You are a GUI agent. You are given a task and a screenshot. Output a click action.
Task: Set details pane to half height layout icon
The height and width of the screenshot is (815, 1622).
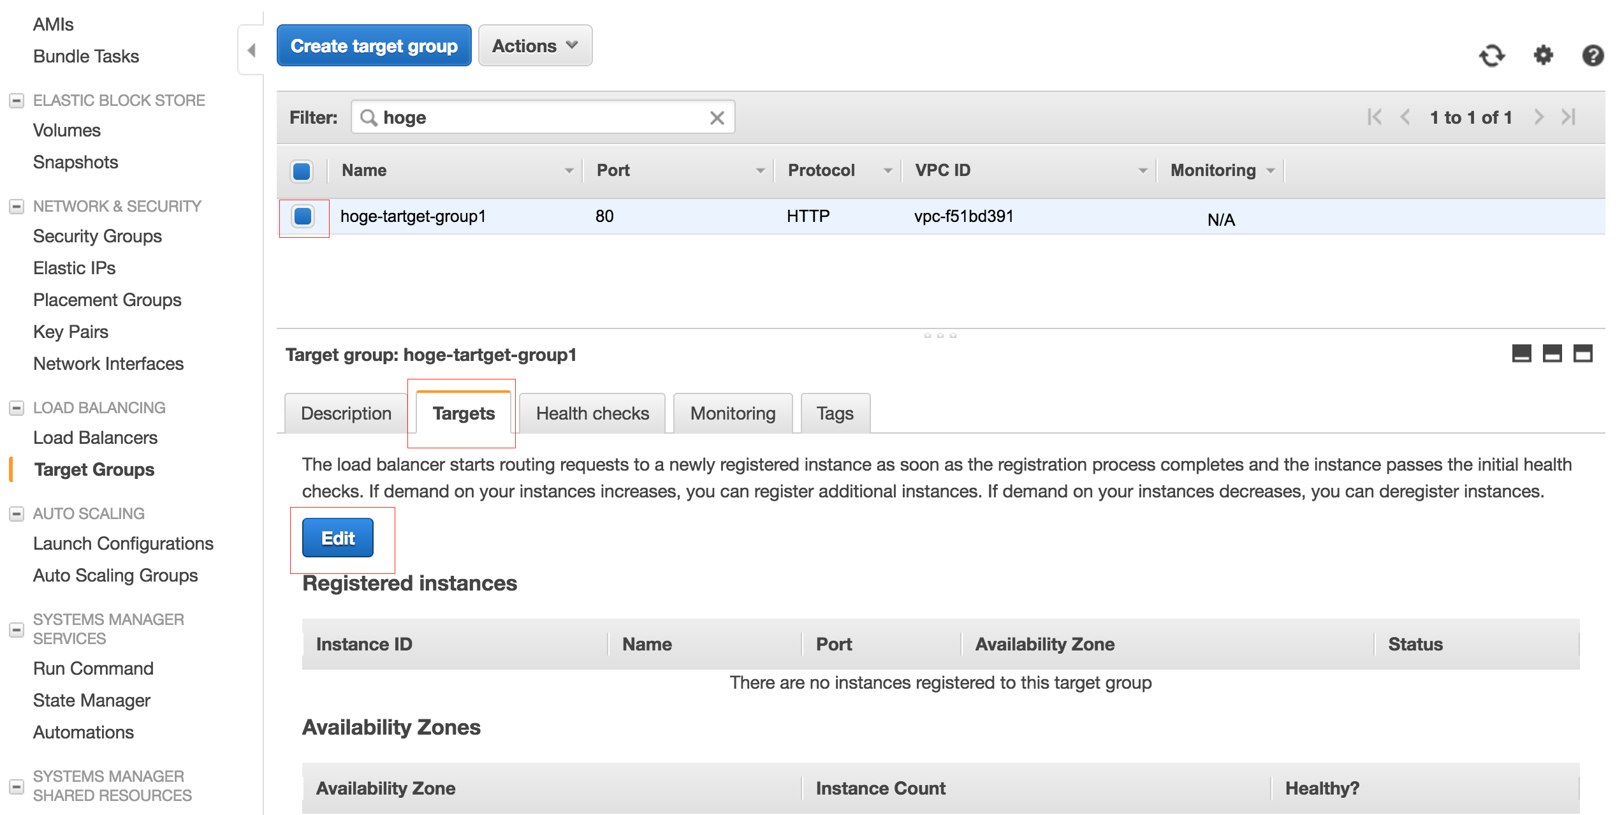click(x=1553, y=353)
